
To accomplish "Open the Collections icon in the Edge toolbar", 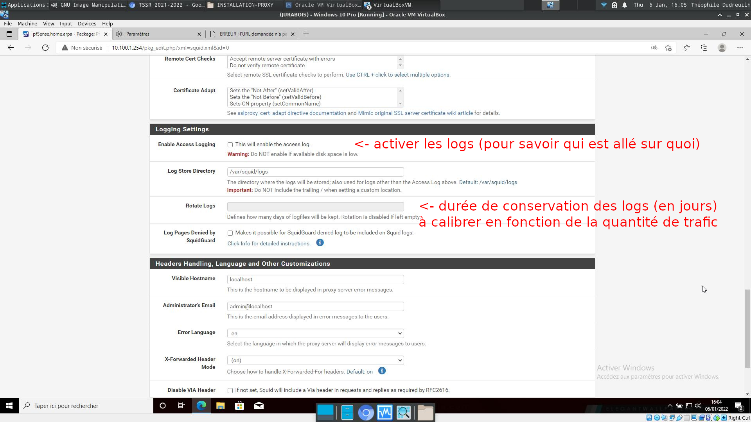I will (704, 48).
